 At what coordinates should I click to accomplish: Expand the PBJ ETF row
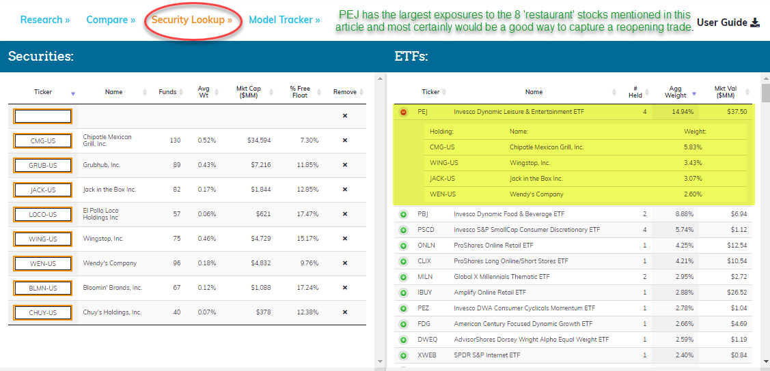coord(404,214)
